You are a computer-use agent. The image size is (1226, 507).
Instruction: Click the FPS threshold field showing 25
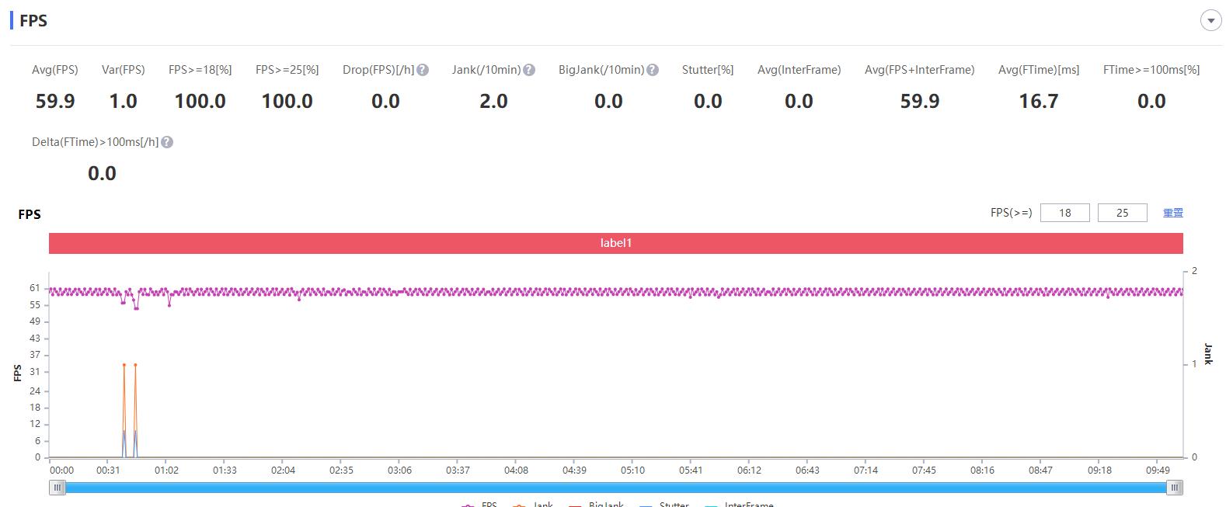[1122, 213]
